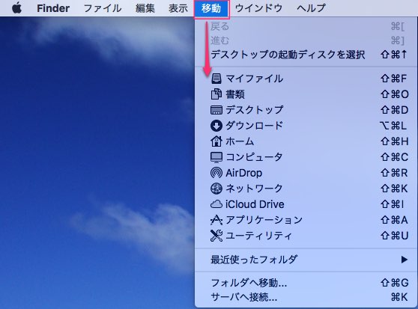Choose アプリケーション label

[x=264, y=220]
